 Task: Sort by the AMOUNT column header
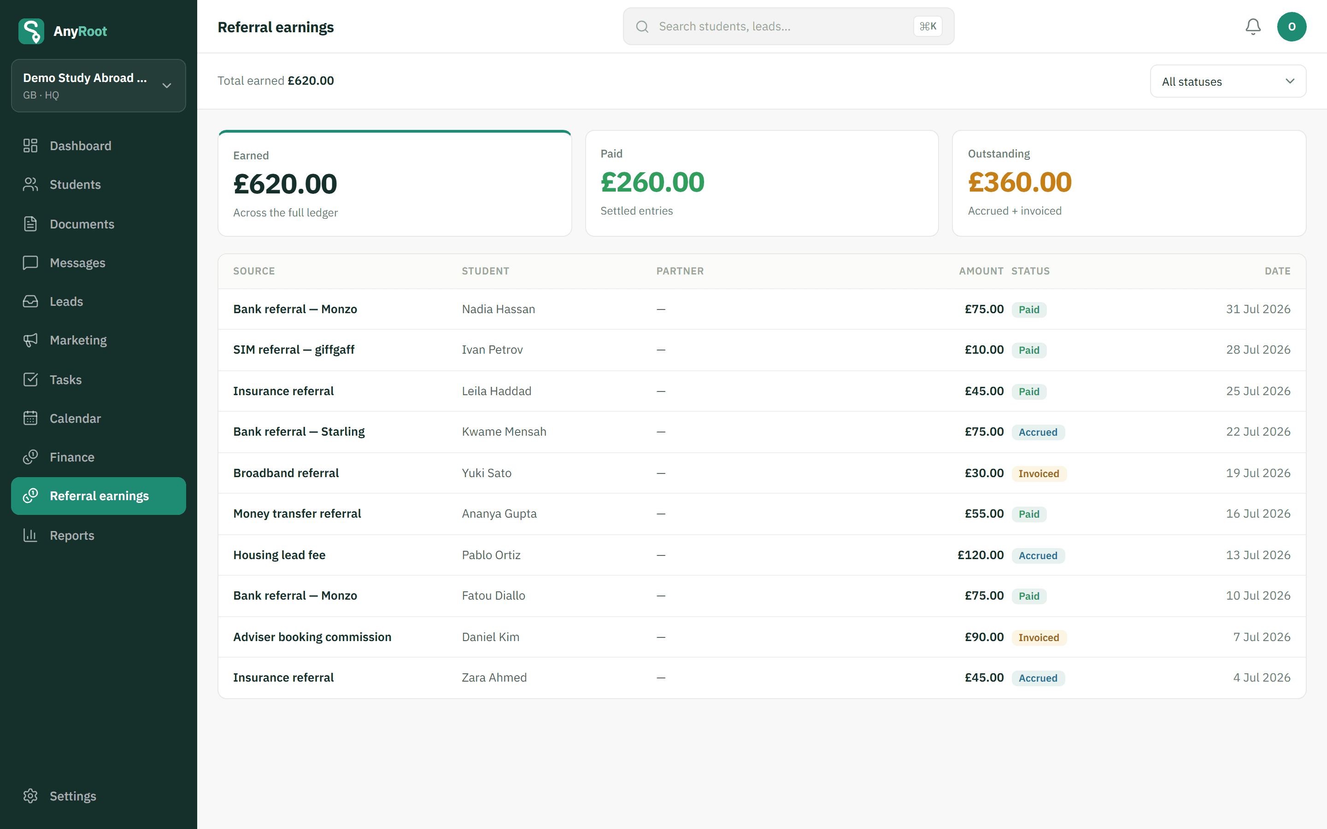tap(981, 271)
